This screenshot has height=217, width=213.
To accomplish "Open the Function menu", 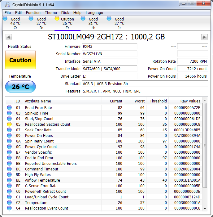I will click(x=33, y=13).
